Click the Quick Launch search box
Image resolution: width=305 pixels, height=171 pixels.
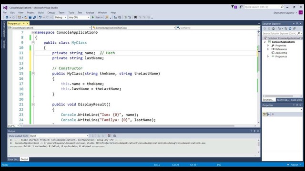264,7
